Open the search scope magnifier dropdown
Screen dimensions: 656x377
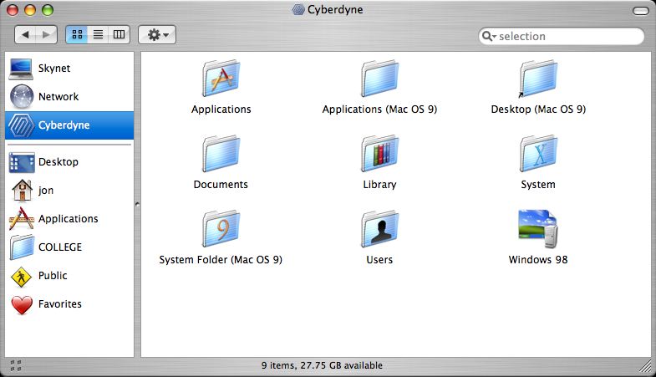pos(489,36)
